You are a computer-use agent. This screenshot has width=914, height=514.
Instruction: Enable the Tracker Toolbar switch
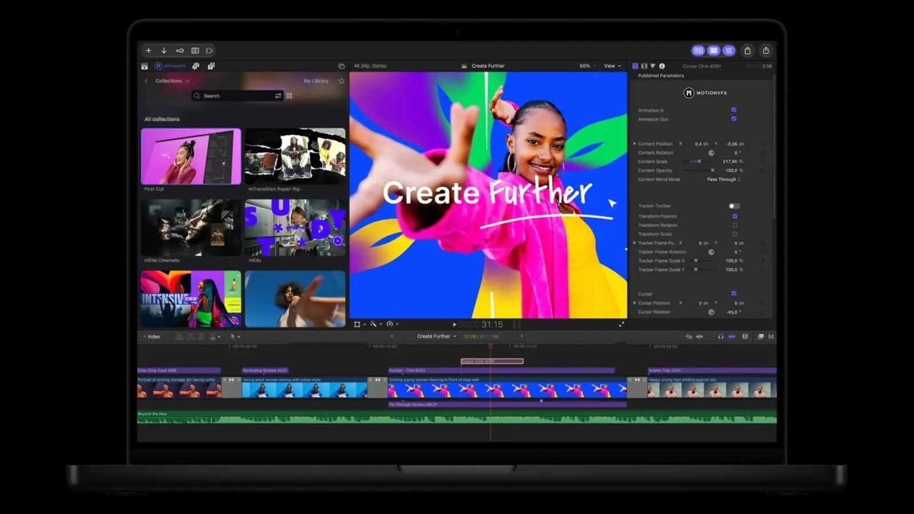735,206
